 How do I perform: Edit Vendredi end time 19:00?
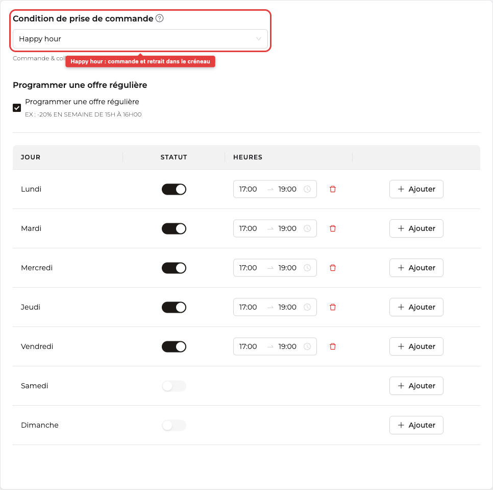[x=287, y=346]
